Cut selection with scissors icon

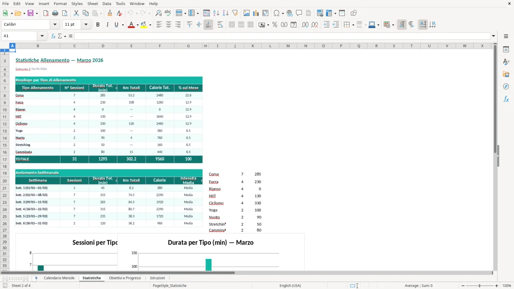[x=76, y=13]
